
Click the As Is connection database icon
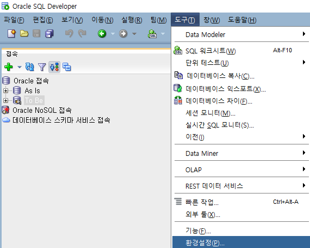17,90
